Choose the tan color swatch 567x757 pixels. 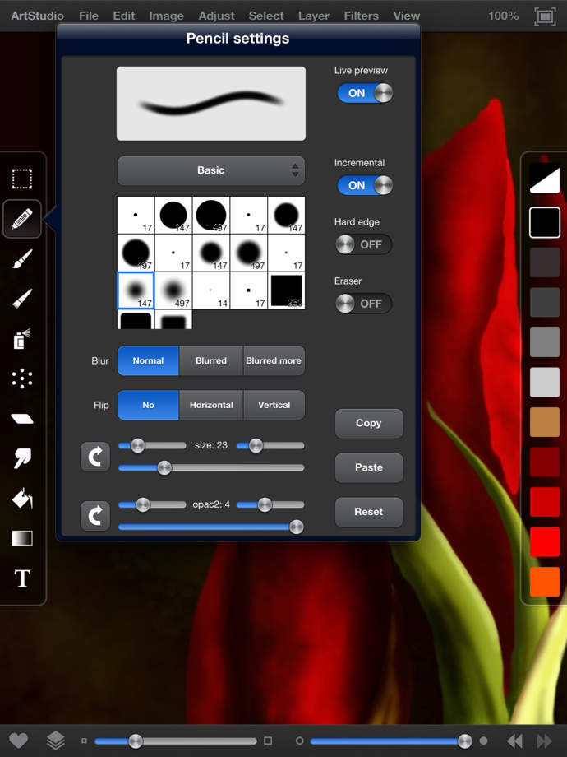pyautogui.click(x=545, y=421)
